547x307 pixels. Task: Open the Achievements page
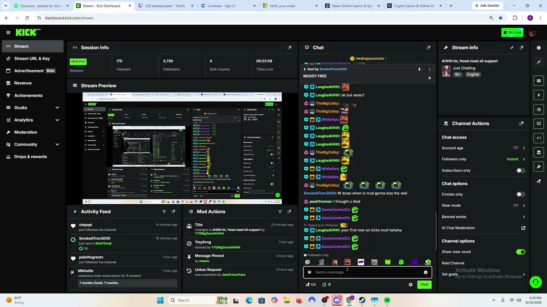point(32,96)
